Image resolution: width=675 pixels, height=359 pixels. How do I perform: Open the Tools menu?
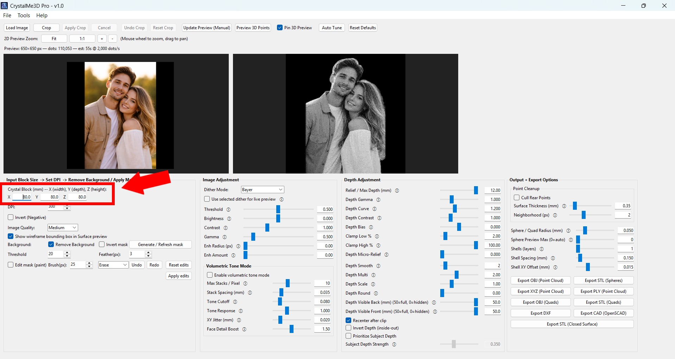point(24,15)
